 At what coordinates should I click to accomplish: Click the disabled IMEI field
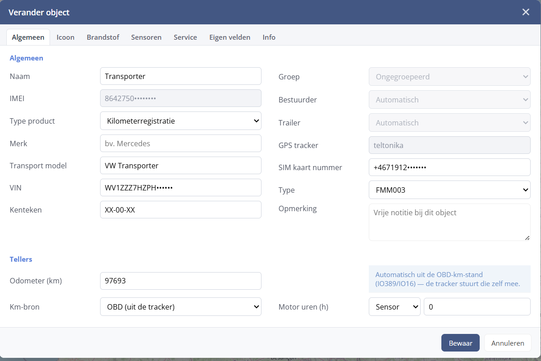point(181,98)
